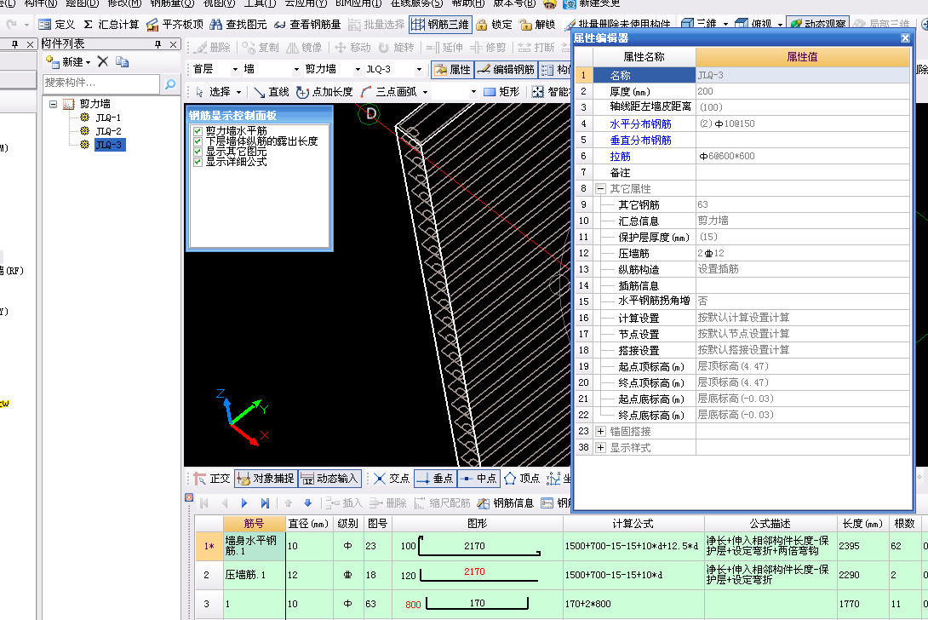Select JLQ-1 in the component tree

[x=108, y=118]
